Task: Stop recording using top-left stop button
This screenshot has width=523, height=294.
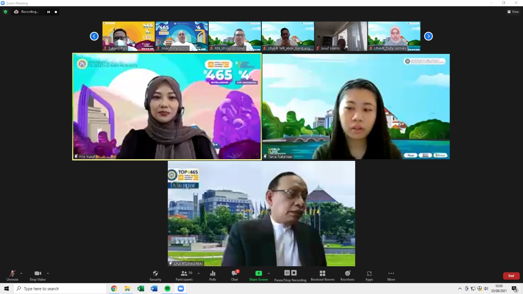Action: [x=56, y=12]
